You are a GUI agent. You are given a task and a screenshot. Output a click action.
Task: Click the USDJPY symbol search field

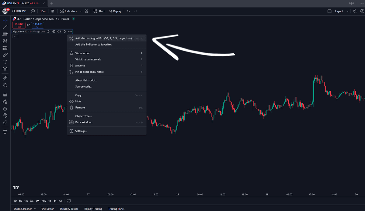(19, 11)
